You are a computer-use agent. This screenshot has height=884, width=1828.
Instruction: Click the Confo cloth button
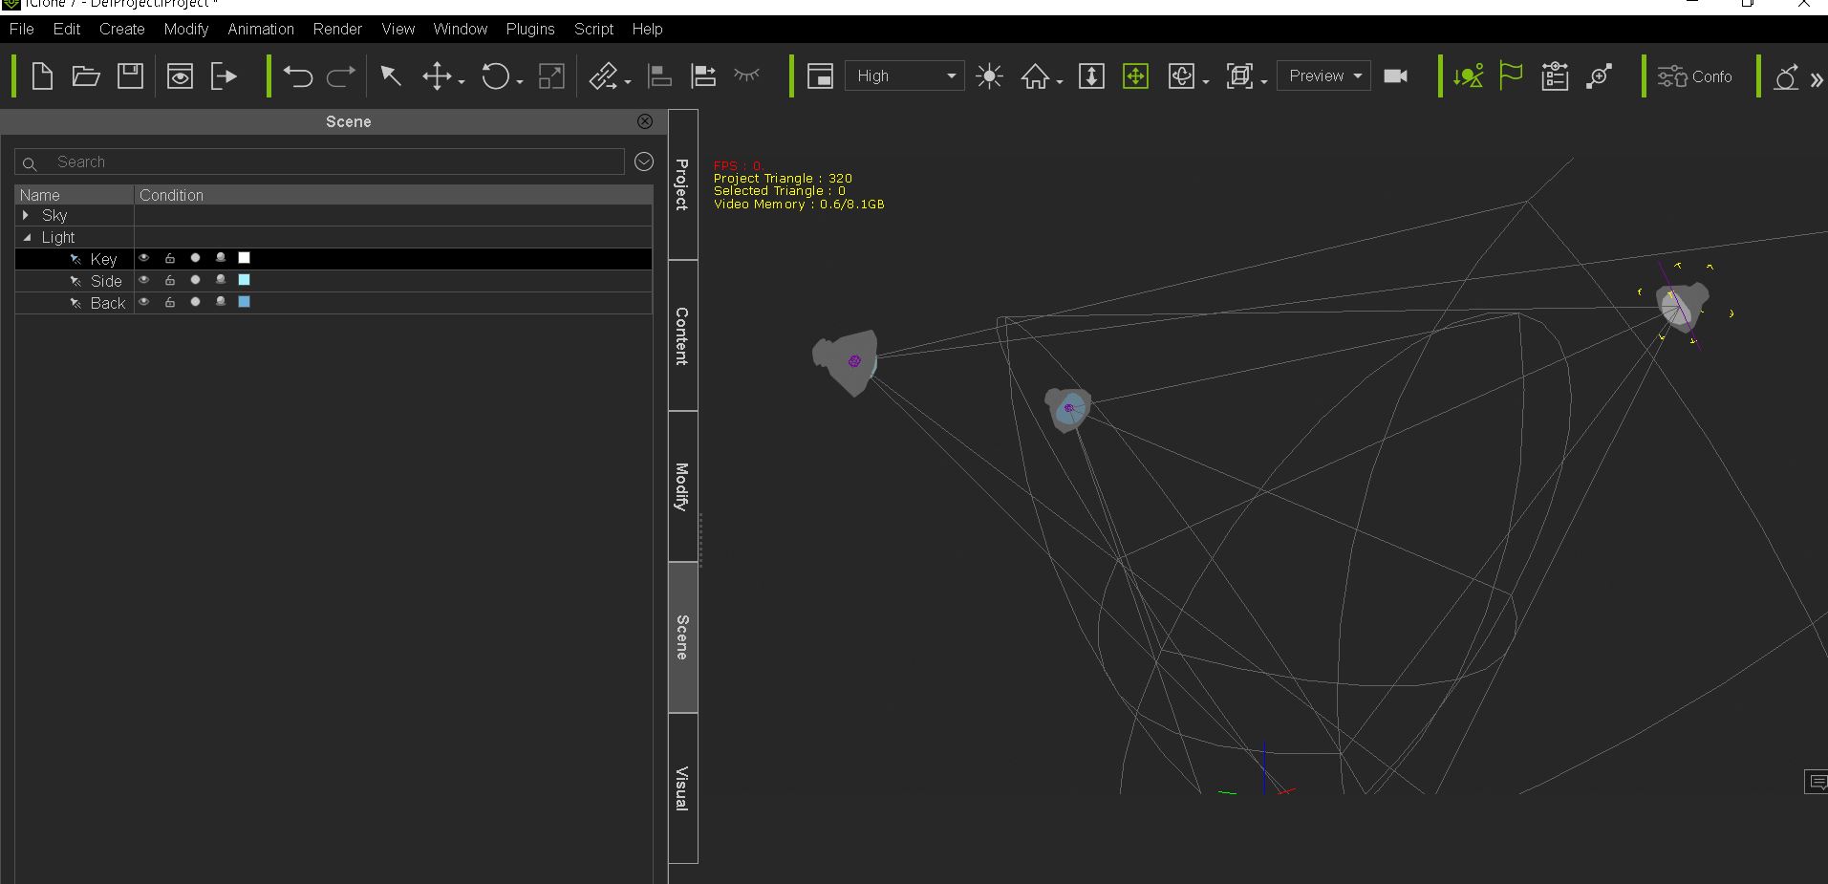pos(1694,76)
